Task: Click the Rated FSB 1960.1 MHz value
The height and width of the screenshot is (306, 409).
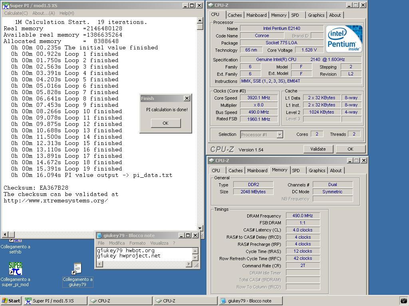Action: [x=259, y=119]
